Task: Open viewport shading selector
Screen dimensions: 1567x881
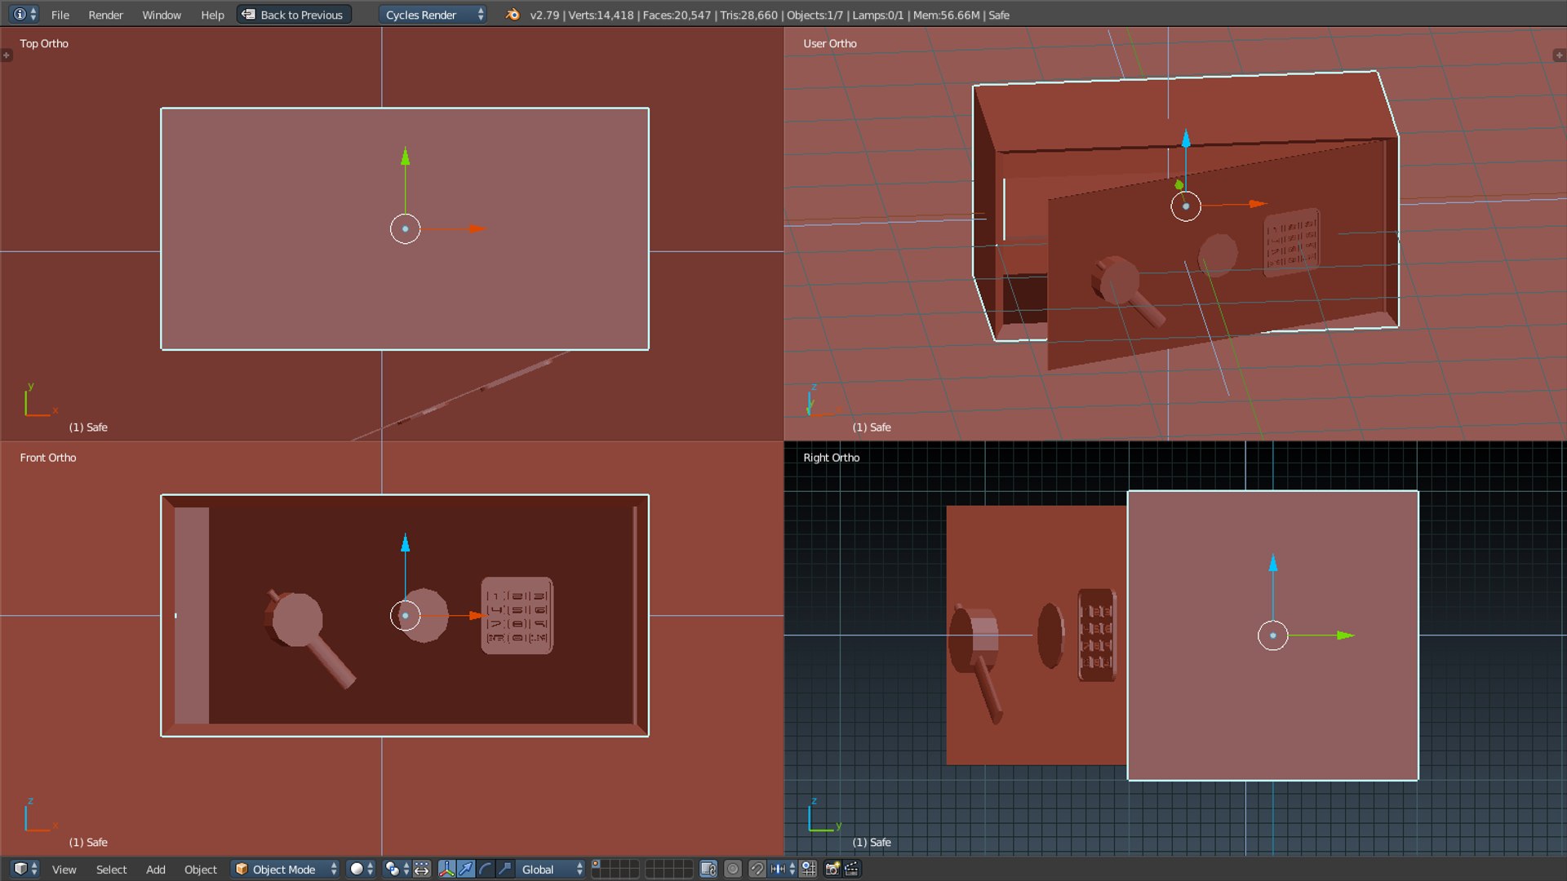Action: pos(361,869)
